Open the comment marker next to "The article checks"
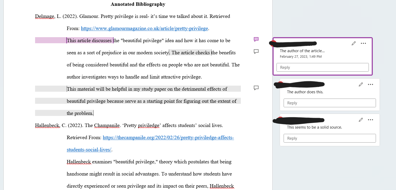The width and height of the screenshot is (396, 190). pos(256,51)
